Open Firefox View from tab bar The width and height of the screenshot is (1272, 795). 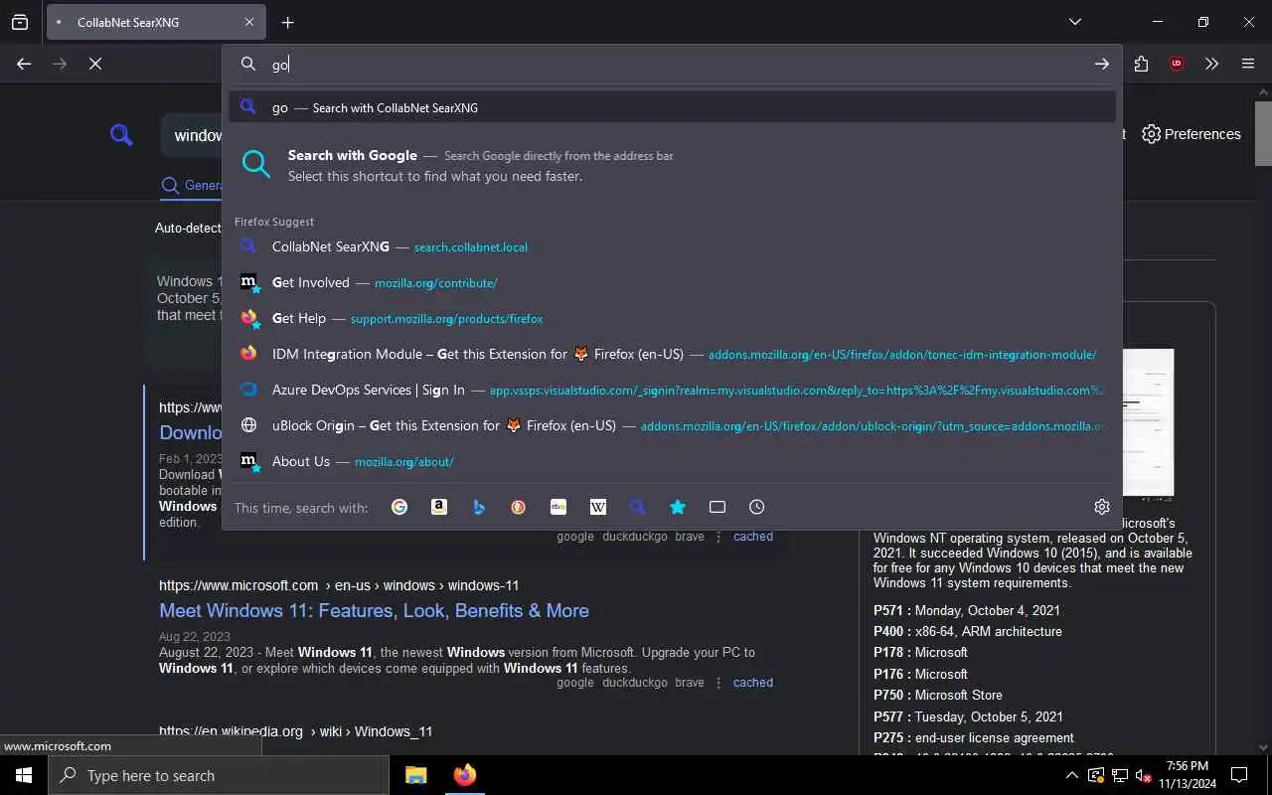(20, 22)
